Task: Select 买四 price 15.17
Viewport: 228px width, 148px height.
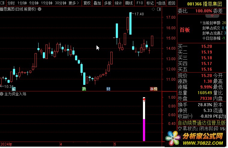Action: pos(207,63)
